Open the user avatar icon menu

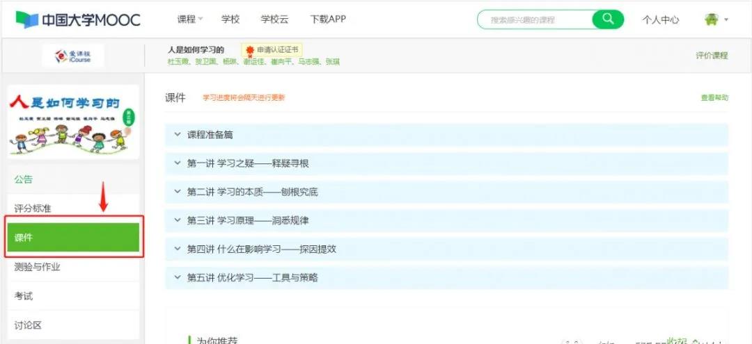[x=711, y=19]
